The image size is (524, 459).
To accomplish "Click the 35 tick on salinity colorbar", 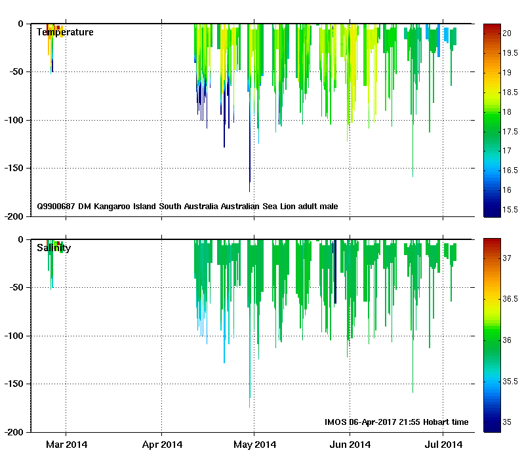I will (508, 422).
